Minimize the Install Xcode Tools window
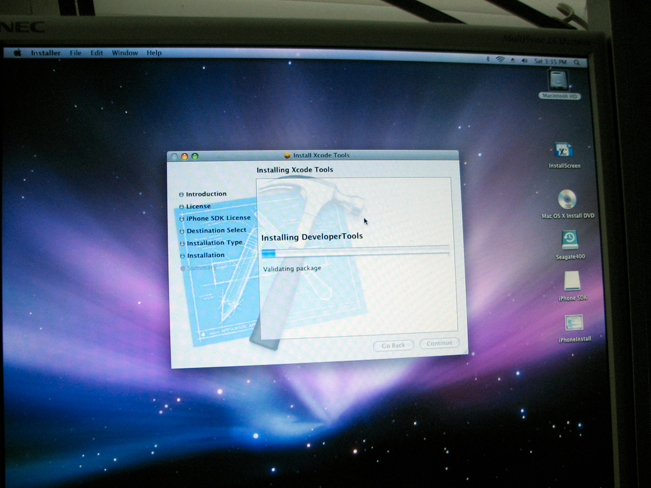 point(185,156)
